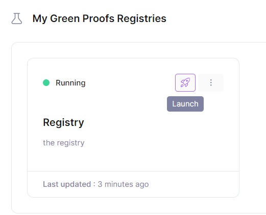
Task: Click the Last updated timestamp text
Action: 96,184
